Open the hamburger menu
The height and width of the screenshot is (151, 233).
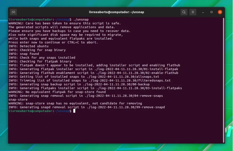193,12
